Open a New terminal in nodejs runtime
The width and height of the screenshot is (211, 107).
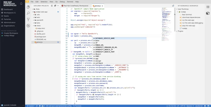187,14
